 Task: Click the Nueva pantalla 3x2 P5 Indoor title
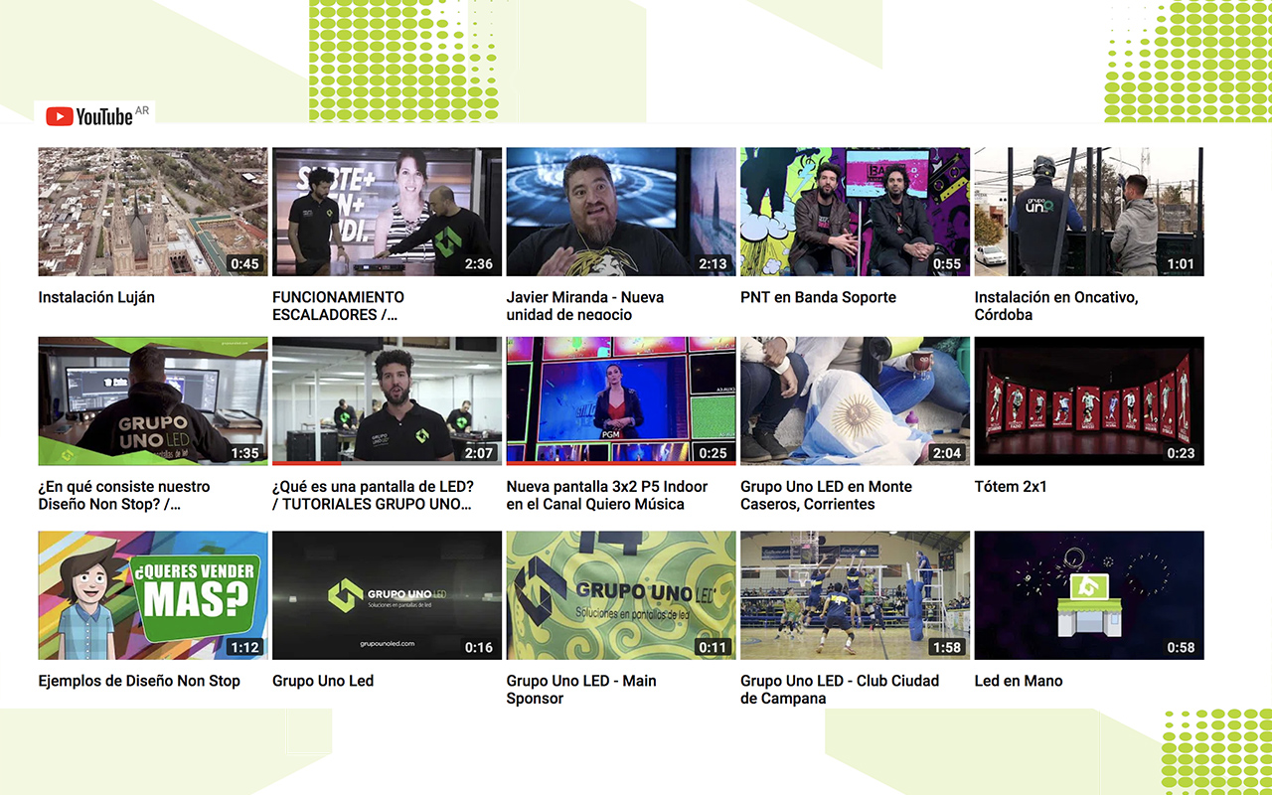pyautogui.click(x=607, y=495)
